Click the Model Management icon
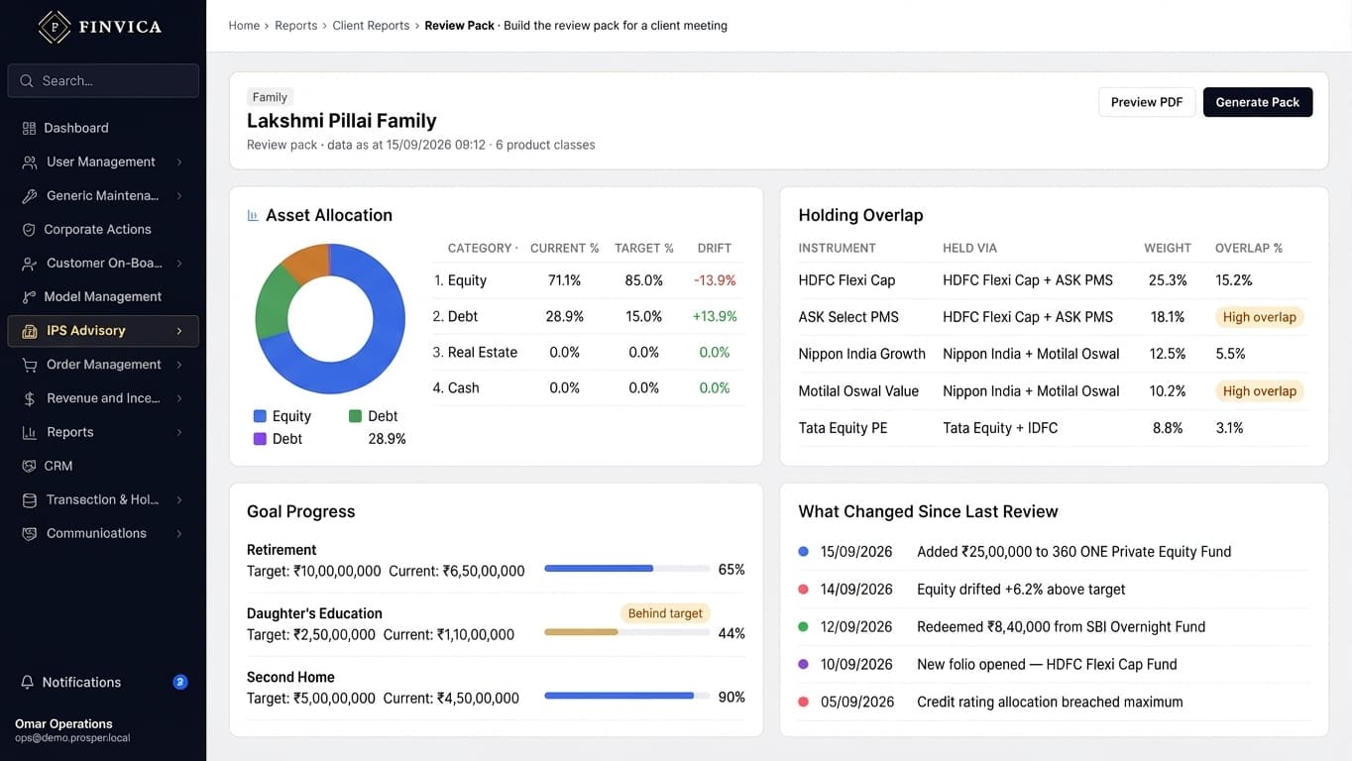 29,296
